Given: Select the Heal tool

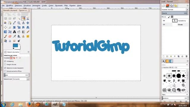Looking at the screenshot, I should pos(28,36).
